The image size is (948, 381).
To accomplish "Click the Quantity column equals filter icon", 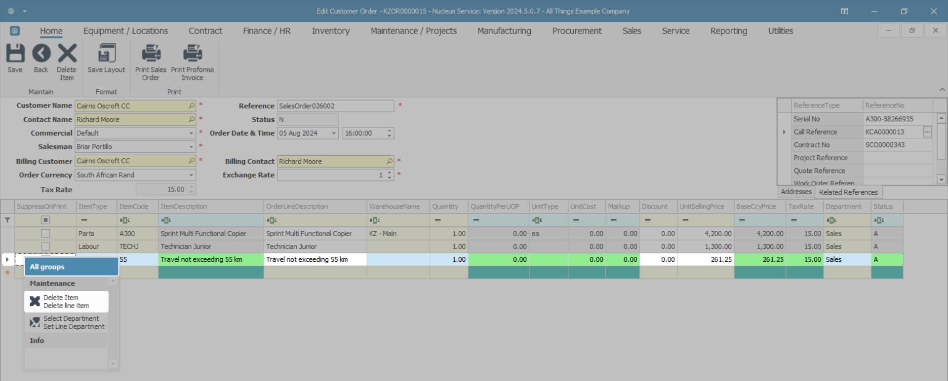I will coord(438,220).
